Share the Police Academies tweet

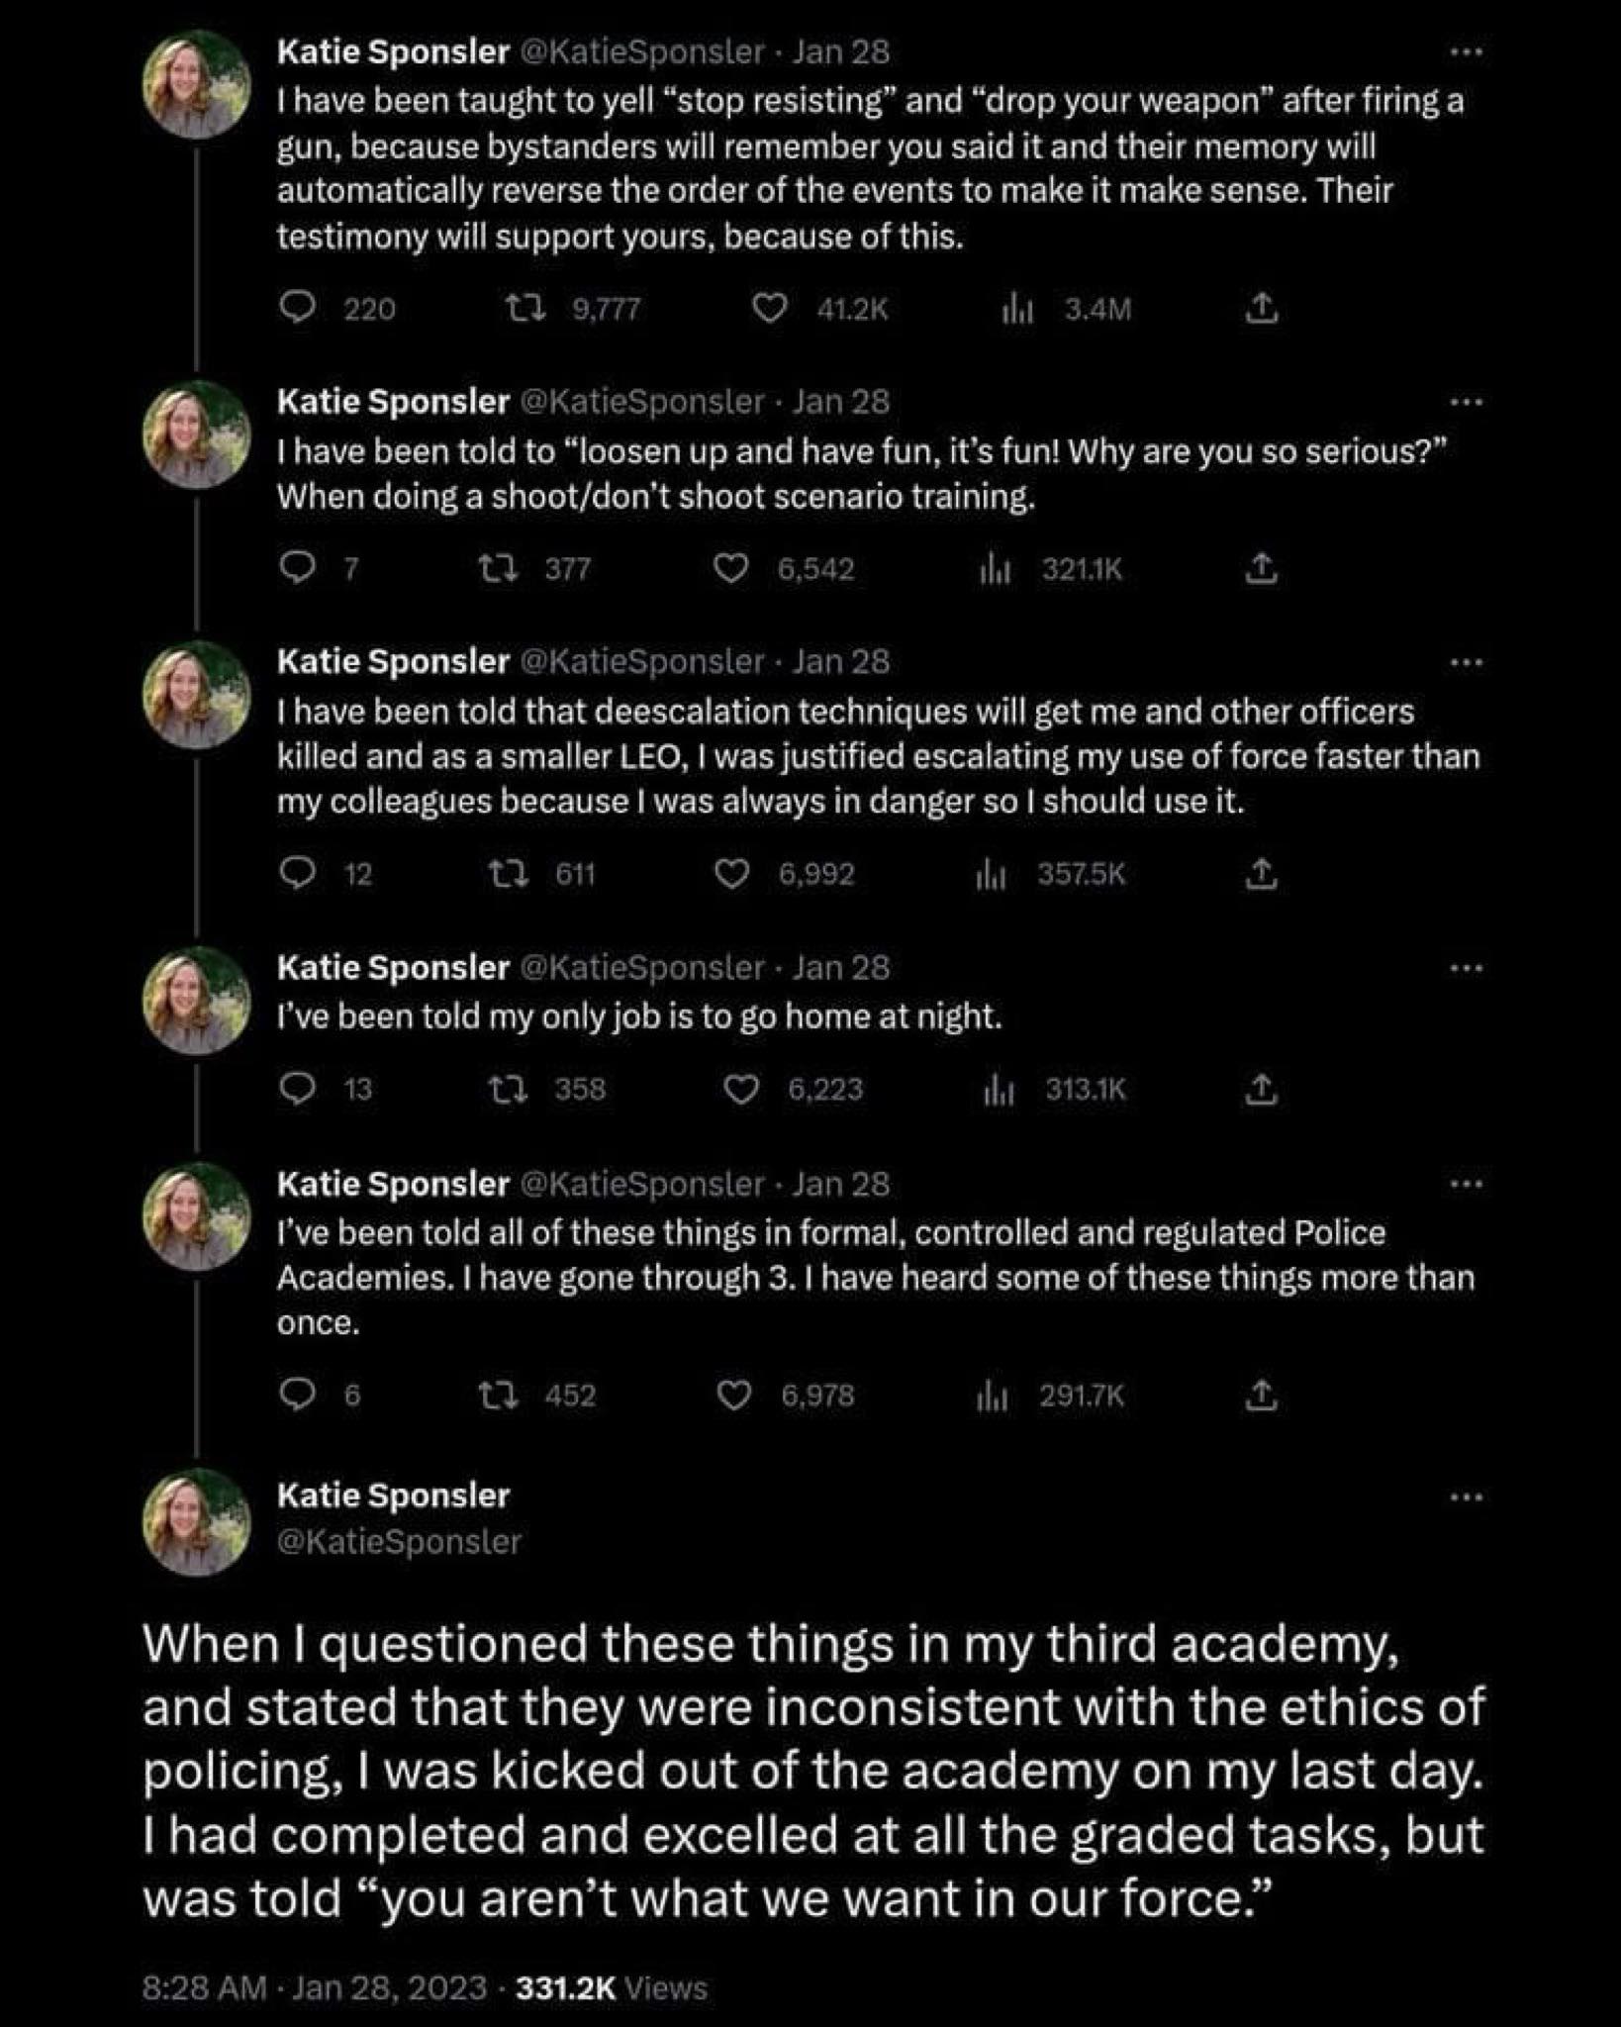1259,1396
